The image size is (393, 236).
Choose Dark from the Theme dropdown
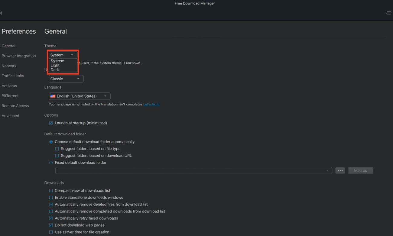[55, 70]
